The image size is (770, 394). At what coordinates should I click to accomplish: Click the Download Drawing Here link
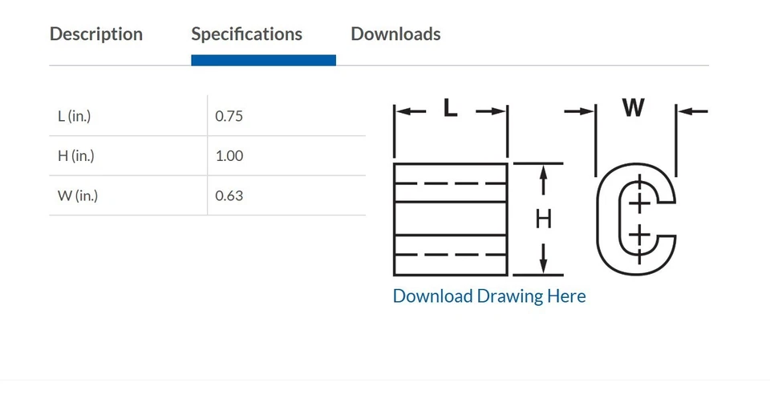point(489,296)
